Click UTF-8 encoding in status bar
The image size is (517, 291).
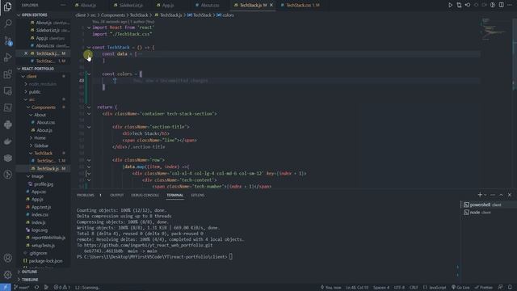tap(399, 288)
